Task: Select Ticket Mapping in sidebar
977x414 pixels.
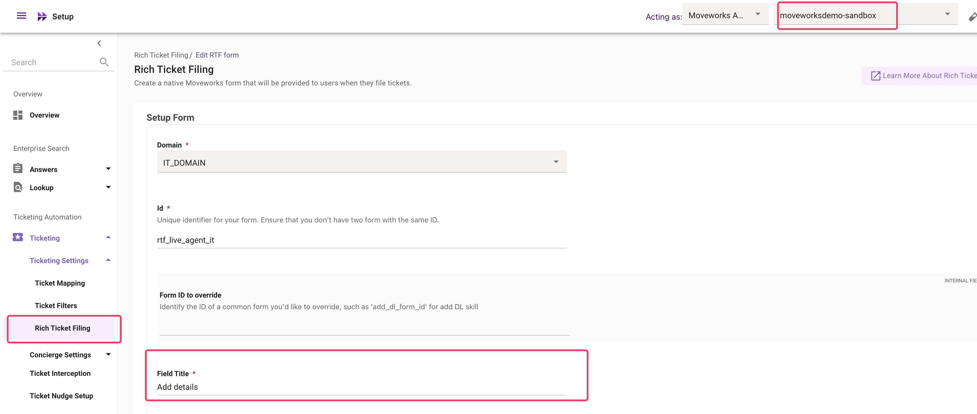Action: pos(60,283)
